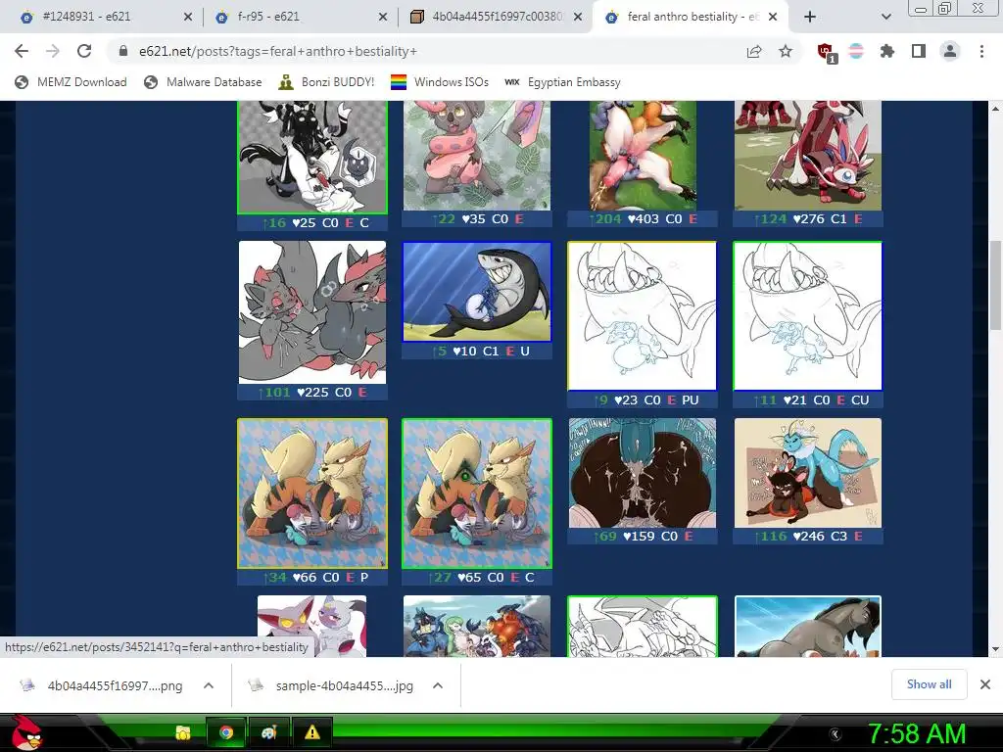Screen dimensions: 1003x752
Task: Click the post stats reading '34 ♥66 C0 E P'
Action: [312, 577]
